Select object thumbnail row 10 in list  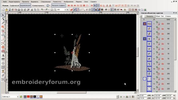(149, 69)
